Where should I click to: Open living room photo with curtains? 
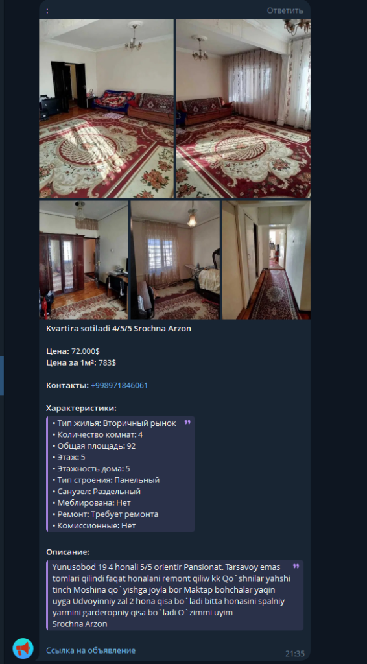[x=243, y=108]
